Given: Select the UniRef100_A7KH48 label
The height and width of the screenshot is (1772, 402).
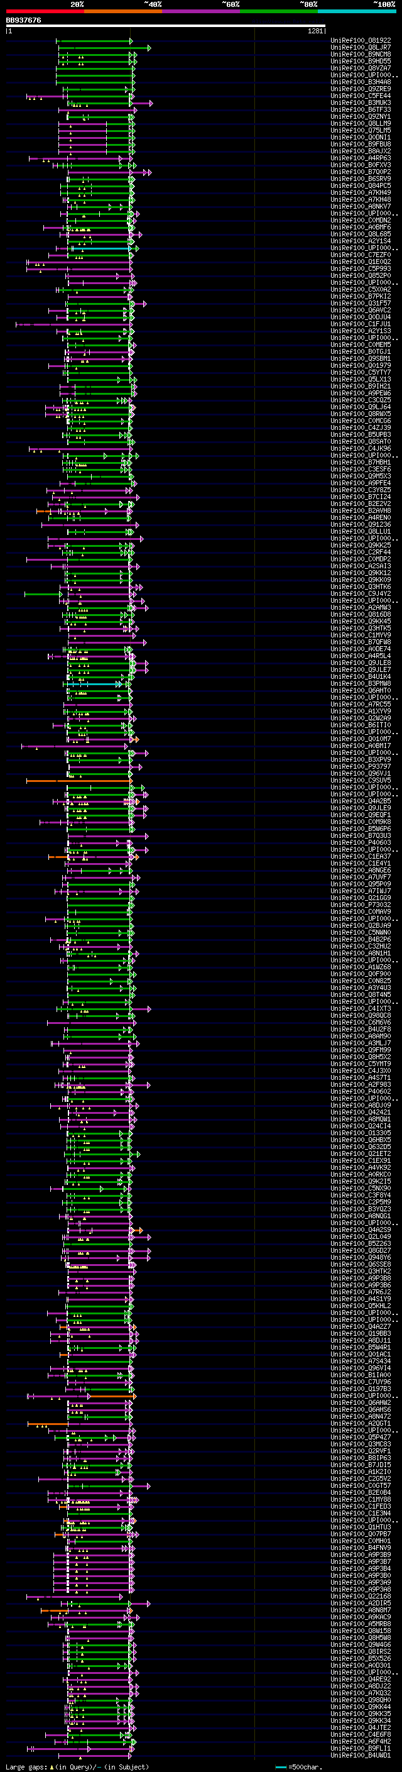Looking at the screenshot, I should 361,199.
